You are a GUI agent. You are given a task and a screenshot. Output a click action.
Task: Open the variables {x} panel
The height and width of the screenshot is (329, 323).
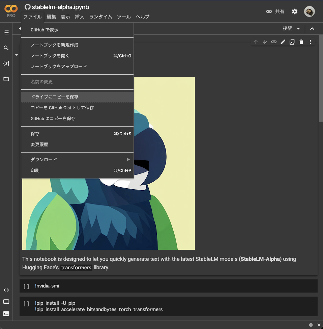tap(6, 63)
